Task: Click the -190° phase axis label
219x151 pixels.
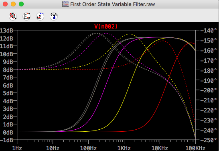Action: [209, 80]
